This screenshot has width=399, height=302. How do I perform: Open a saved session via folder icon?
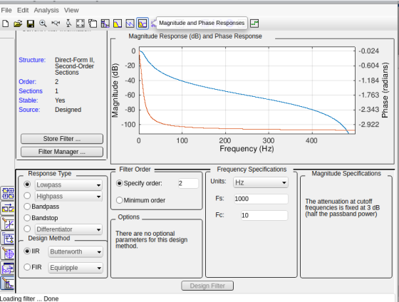coord(18,24)
